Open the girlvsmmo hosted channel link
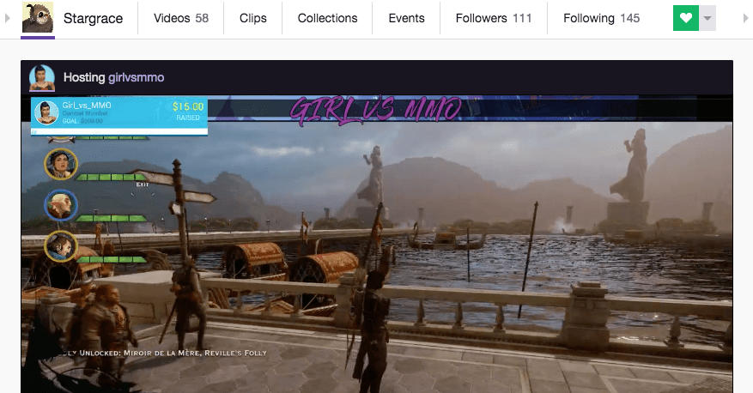Viewport: 753px width, 393px height. pyautogui.click(x=137, y=77)
